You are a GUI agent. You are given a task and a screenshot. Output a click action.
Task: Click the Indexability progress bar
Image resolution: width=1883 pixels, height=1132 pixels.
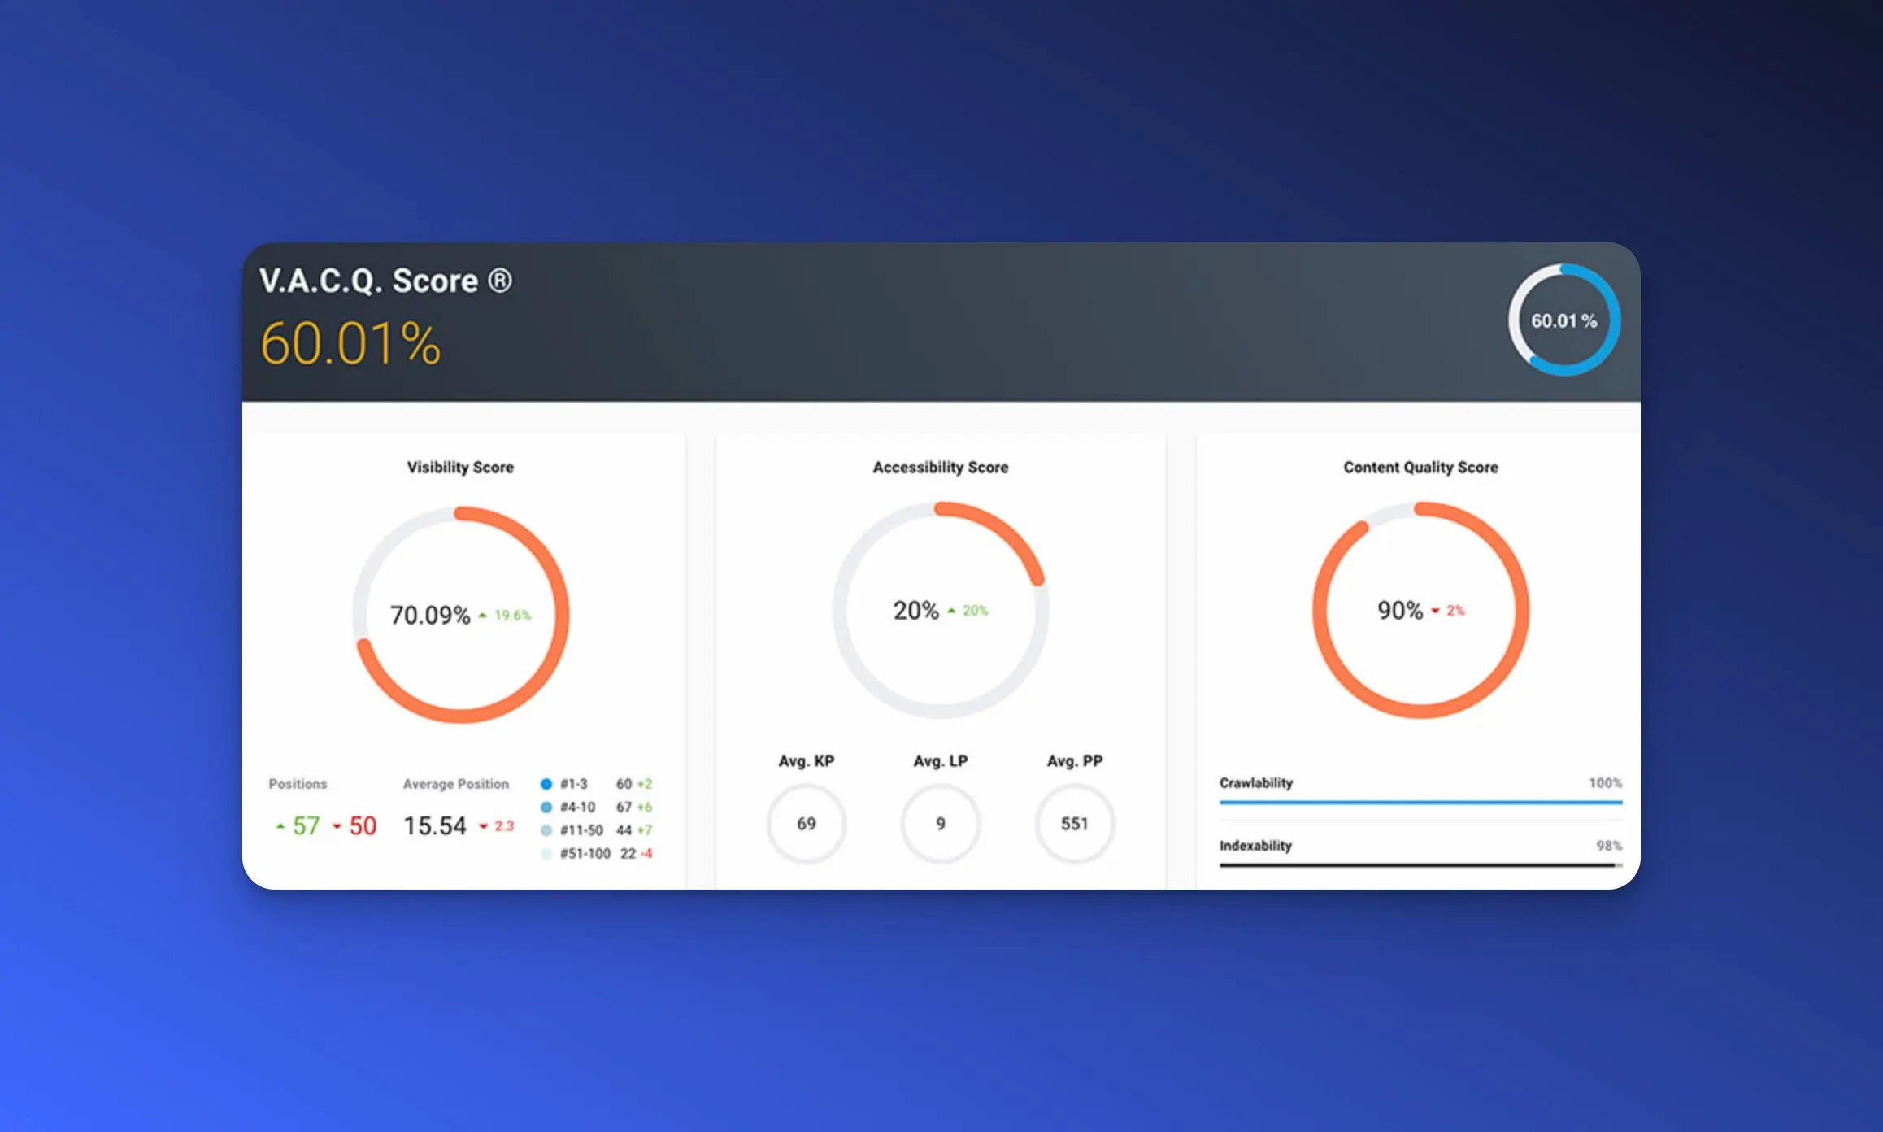pyautogui.click(x=1420, y=865)
